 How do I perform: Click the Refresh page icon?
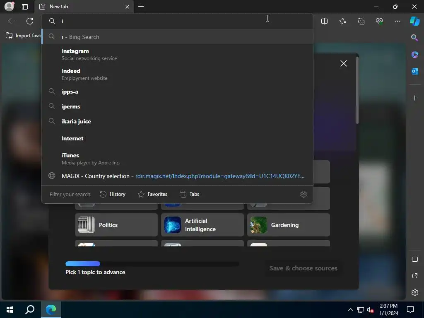[x=30, y=21]
